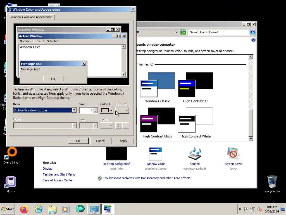Click Normal in the preview menu
286x215 pixels.
25,41
